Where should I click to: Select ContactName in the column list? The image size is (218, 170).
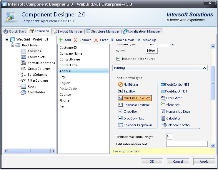click(84, 59)
